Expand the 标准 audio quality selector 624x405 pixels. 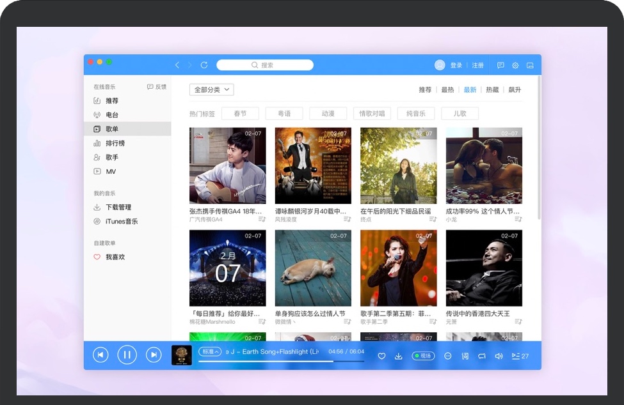pos(210,351)
